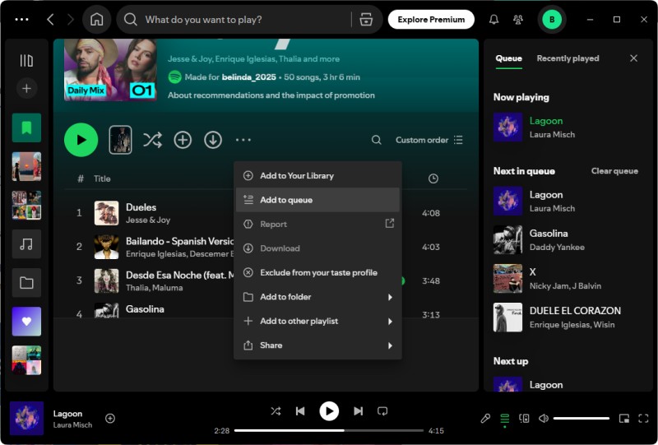This screenshot has width=658, height=445.
Task: Collapse Your Library sidebar icon
Action: (26, 60)
